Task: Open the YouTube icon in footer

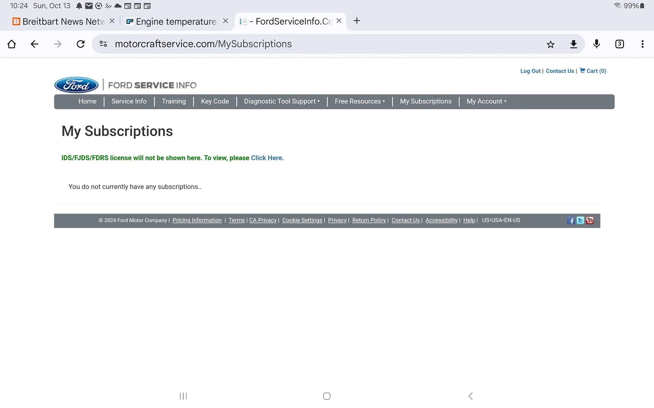Action: 590,220
